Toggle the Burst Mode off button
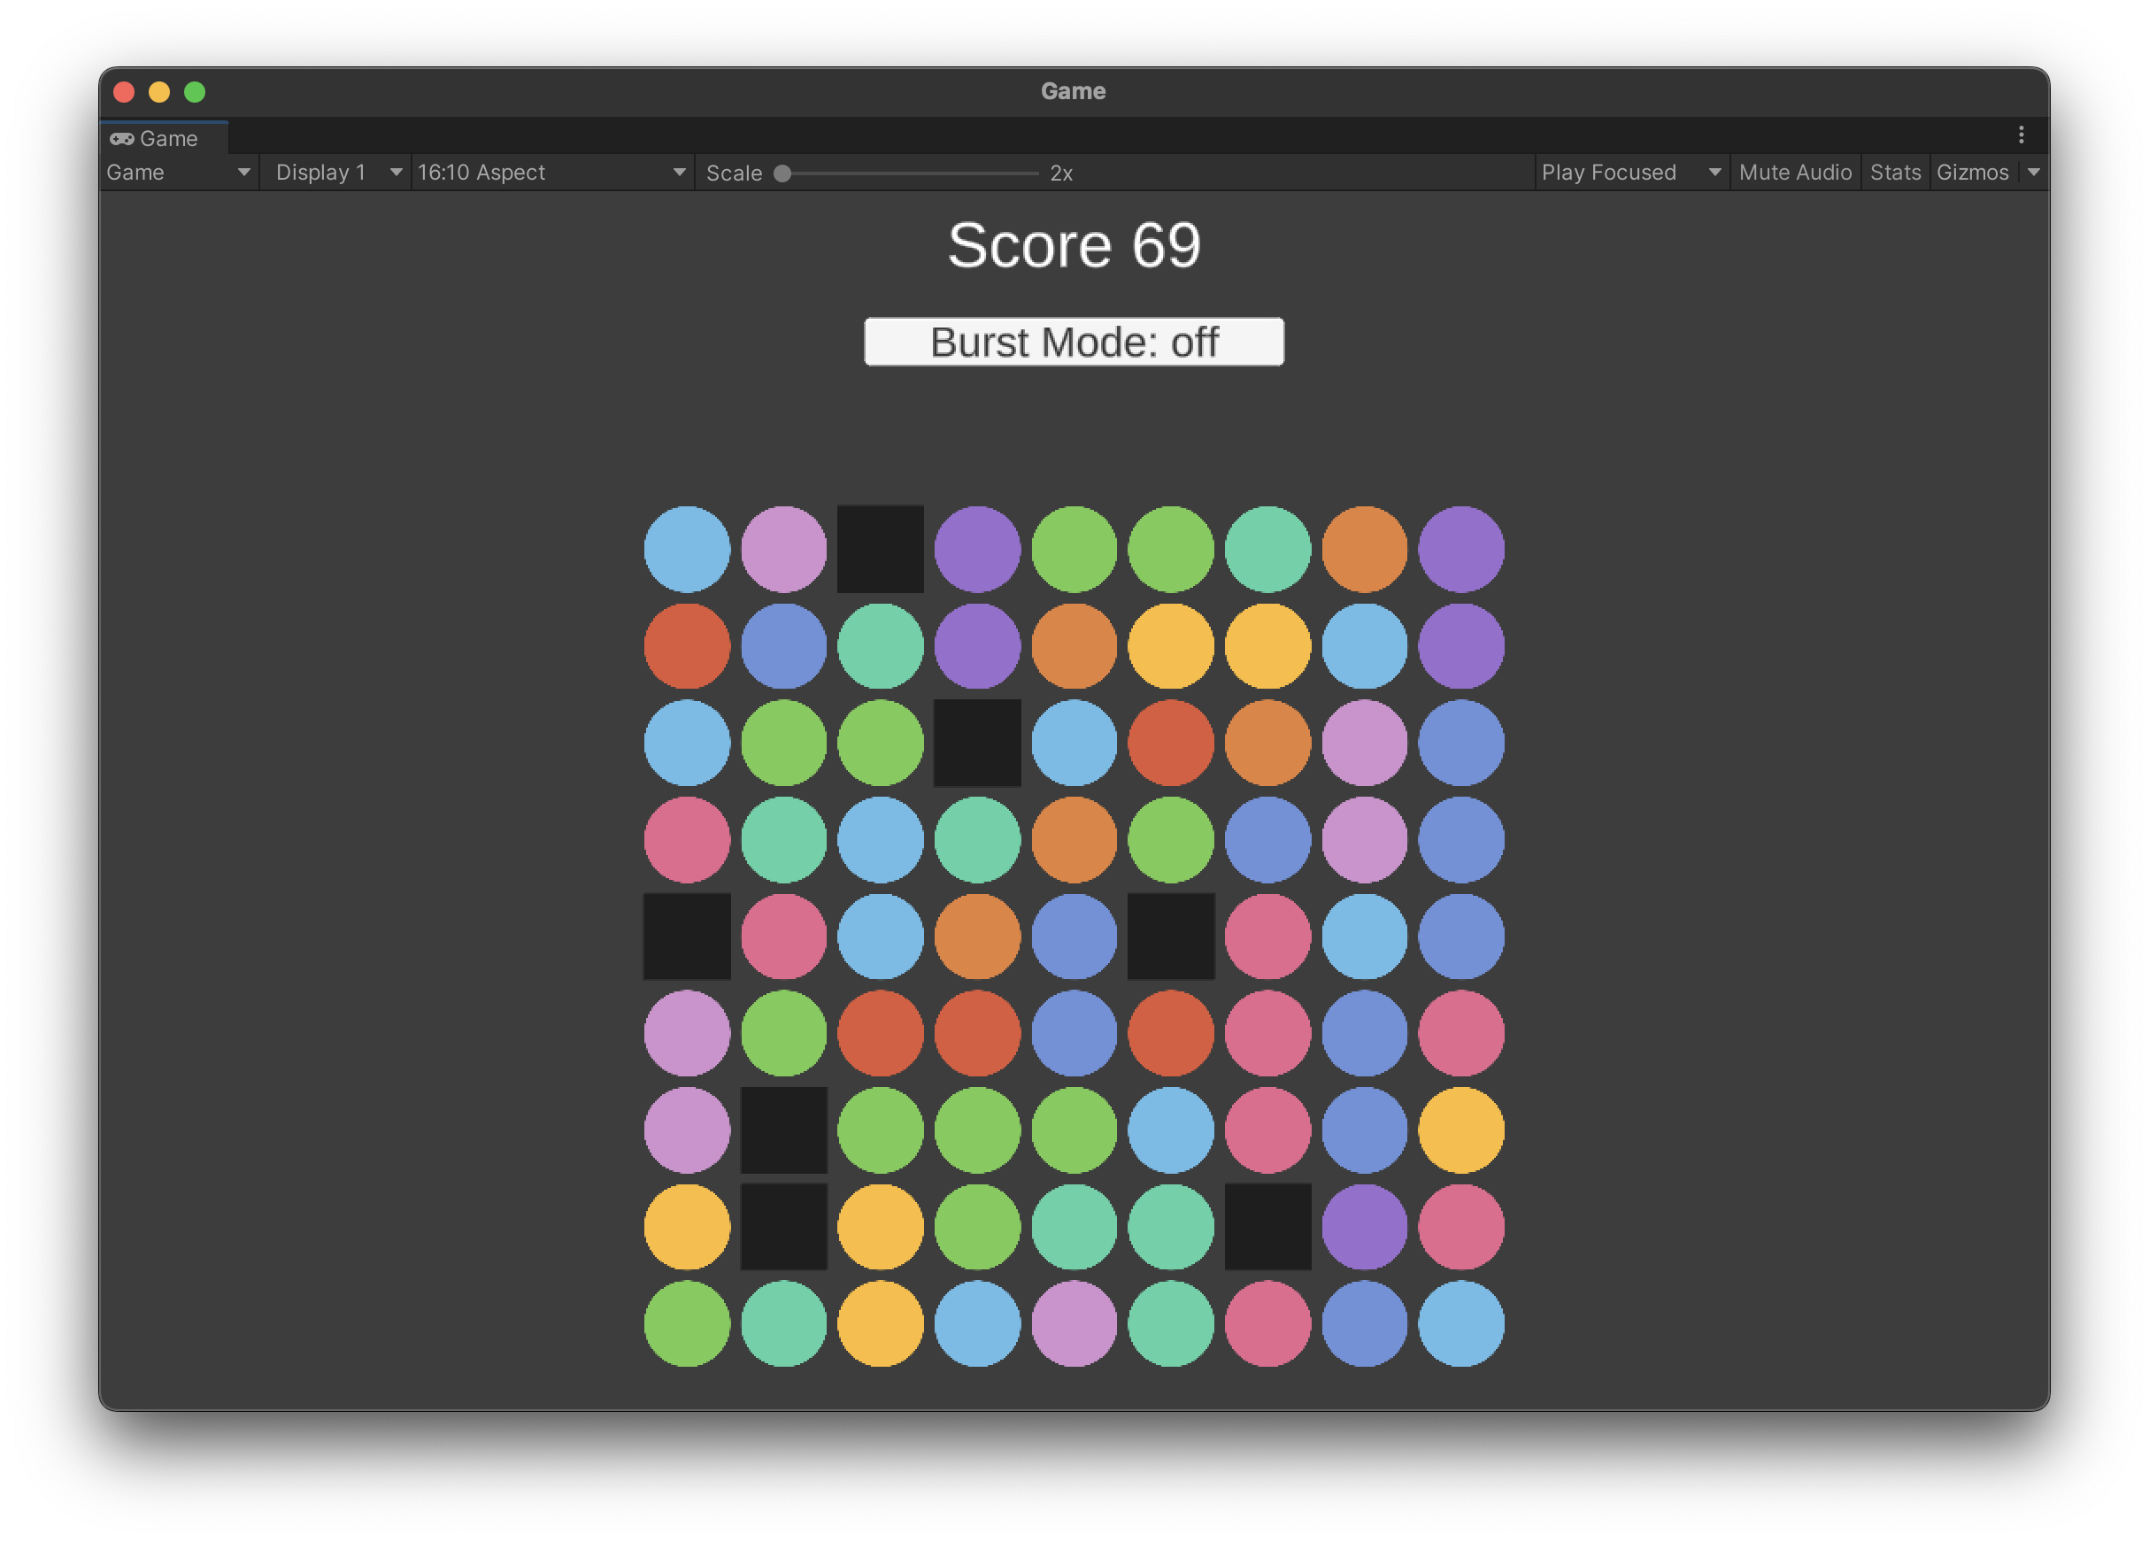This screenshot has width=2149, height=1542. click(x=1074, y=343)
